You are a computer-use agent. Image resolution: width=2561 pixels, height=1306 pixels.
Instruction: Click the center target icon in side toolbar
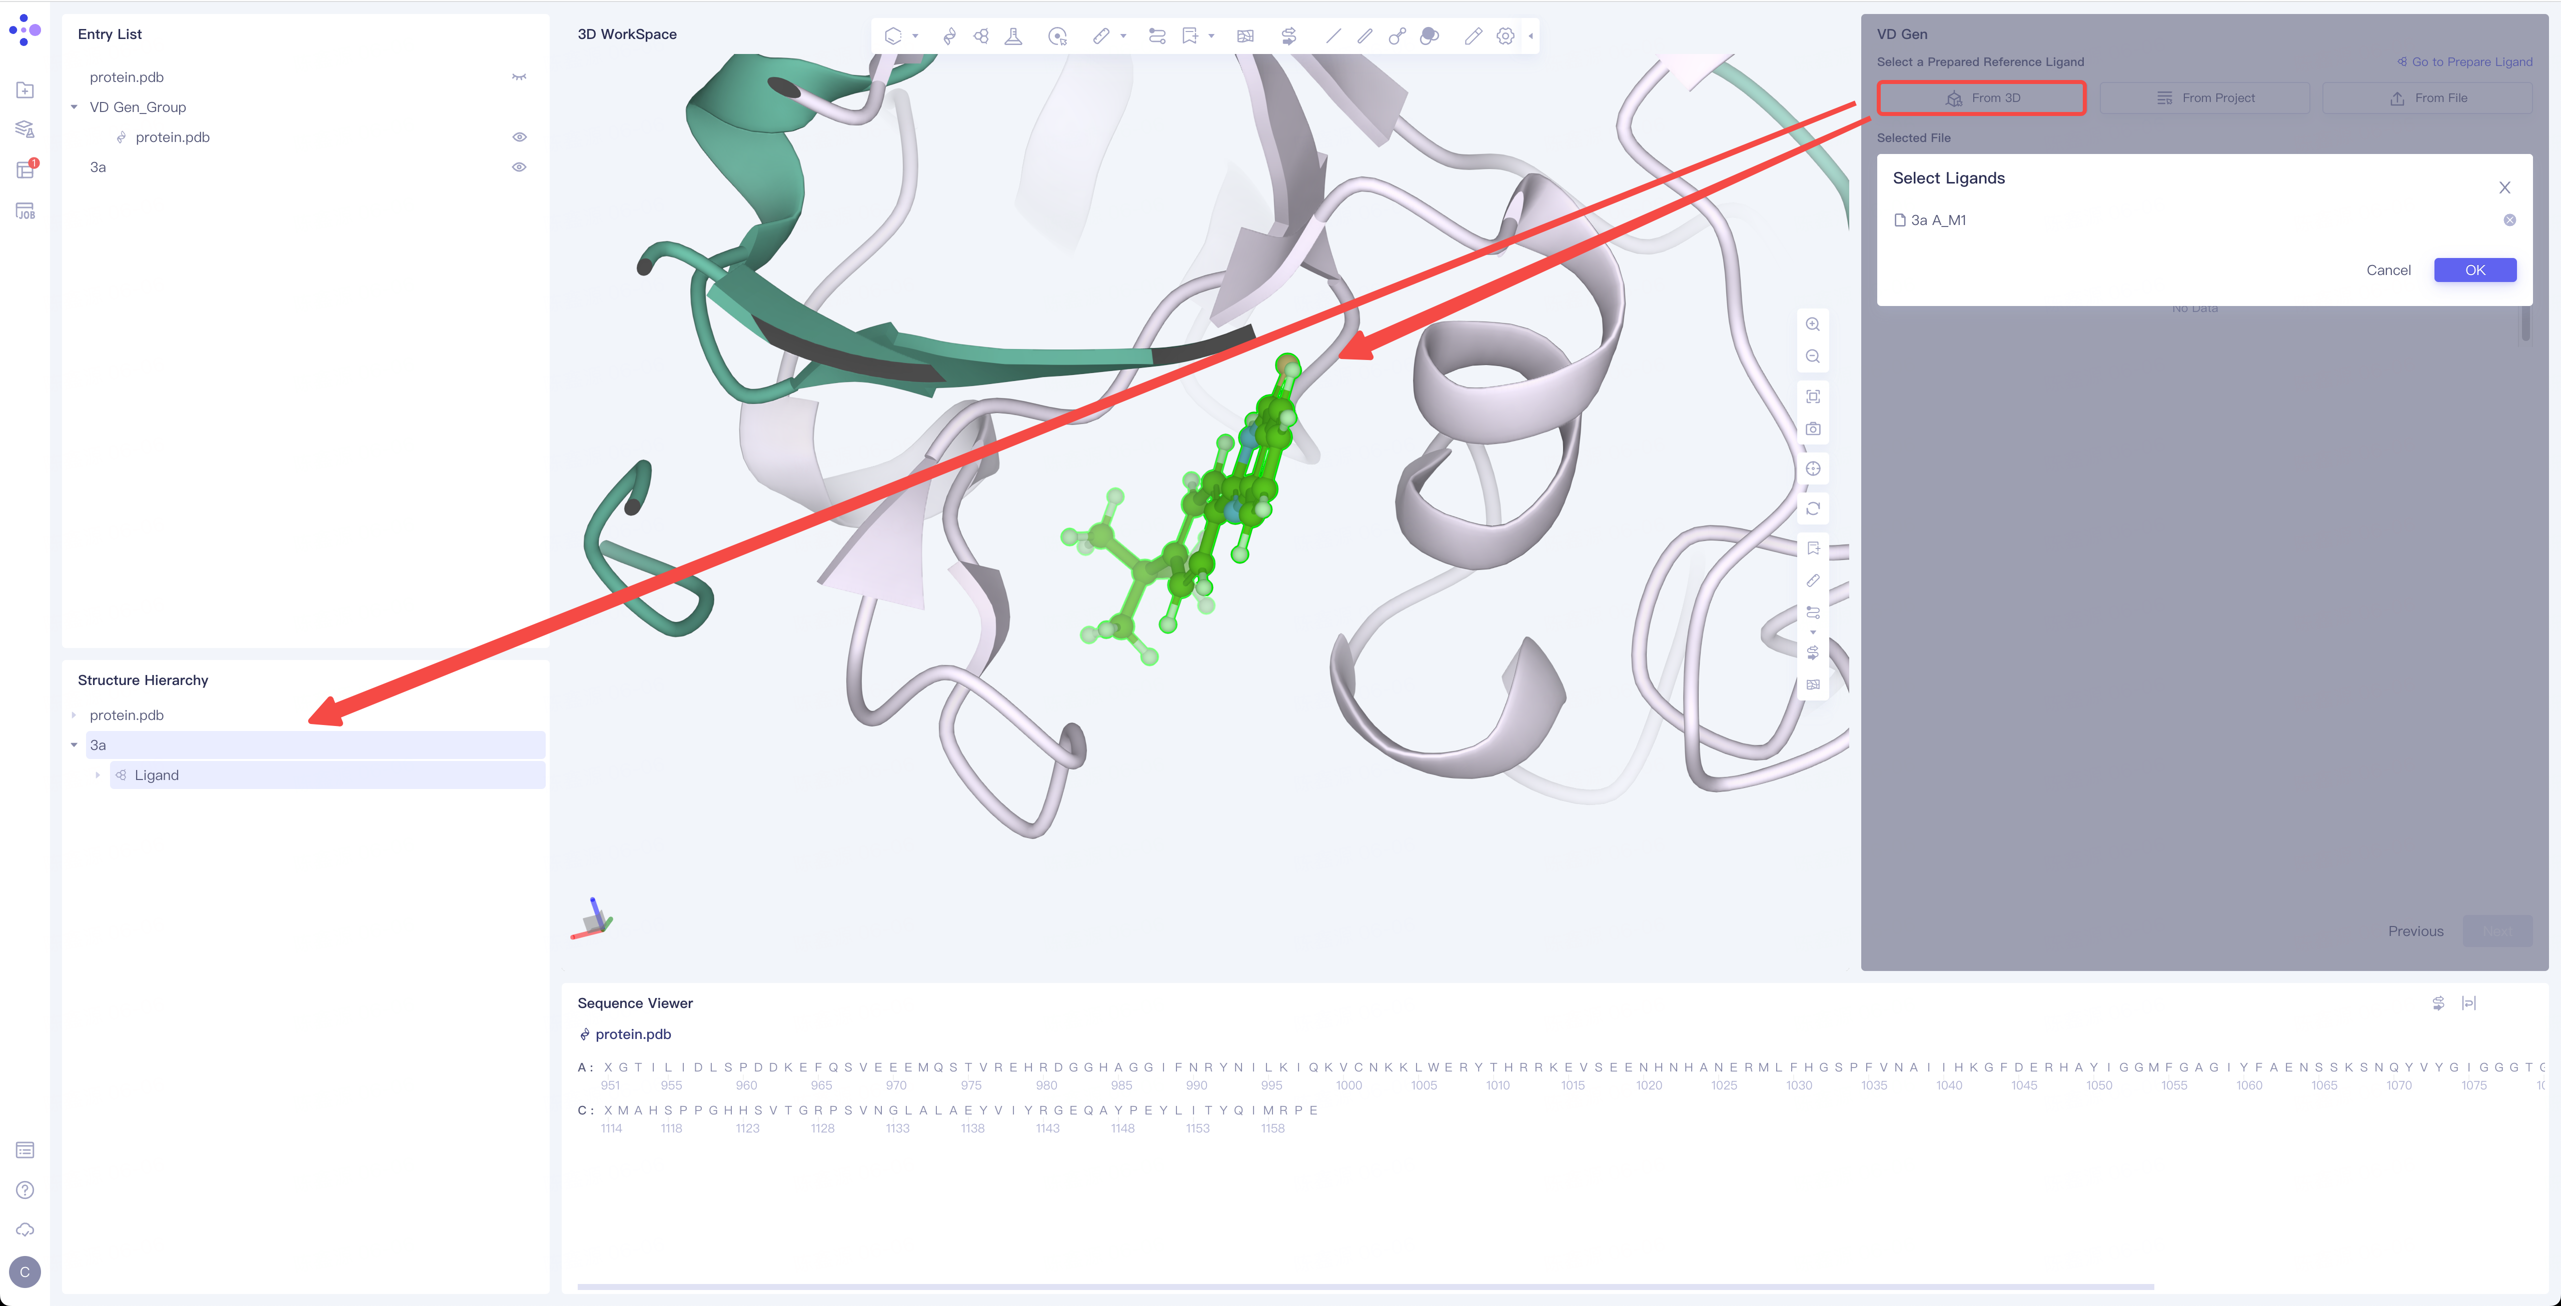[x=1812, y=468]
